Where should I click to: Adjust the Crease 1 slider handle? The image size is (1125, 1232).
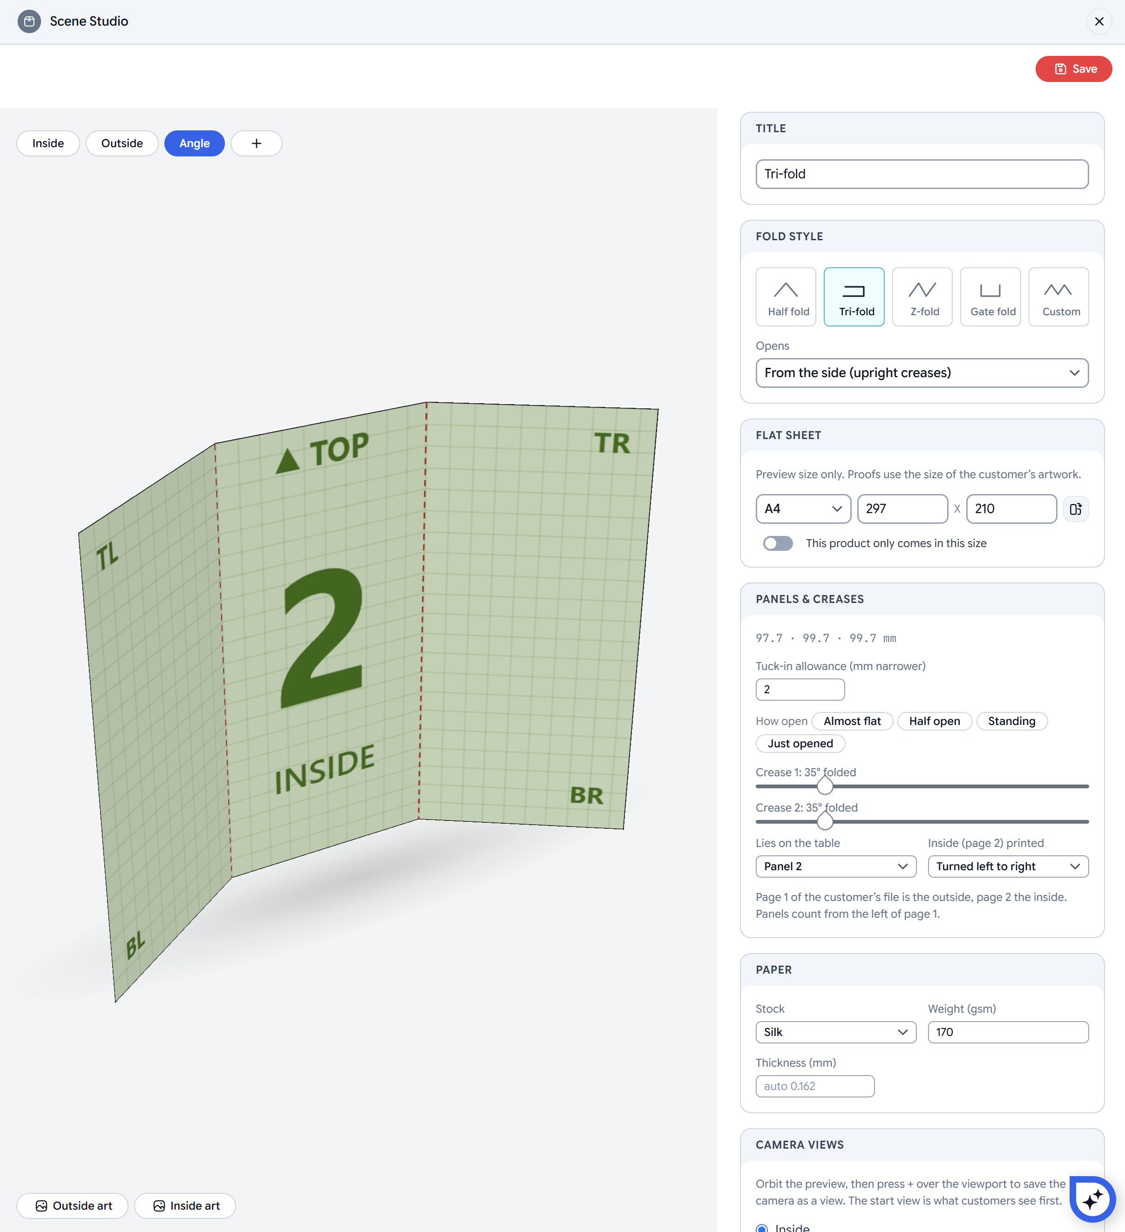(x=825, y=786)
